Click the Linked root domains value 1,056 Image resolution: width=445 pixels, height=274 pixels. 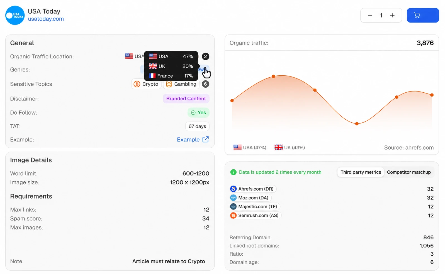(x=427, y=246)
